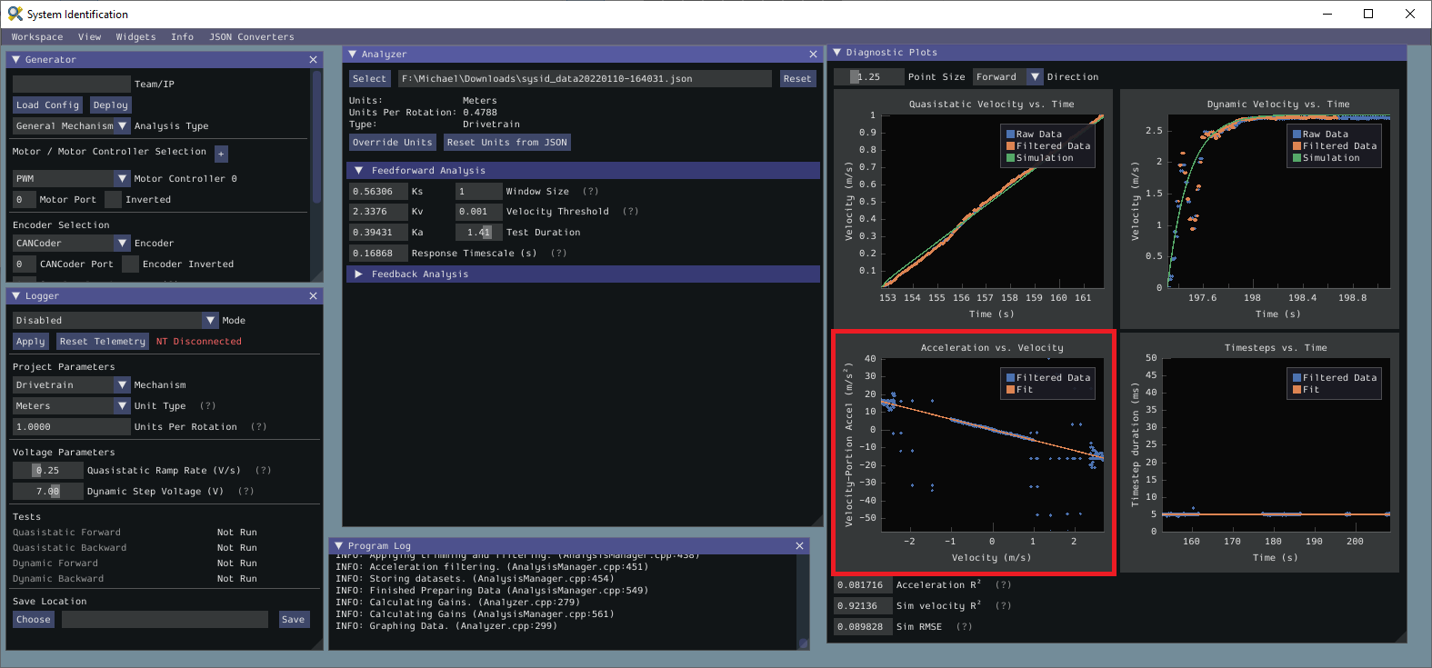1432x668 pixels.
Task: Click the Reset Telemetry button
Action: [102, 342]
